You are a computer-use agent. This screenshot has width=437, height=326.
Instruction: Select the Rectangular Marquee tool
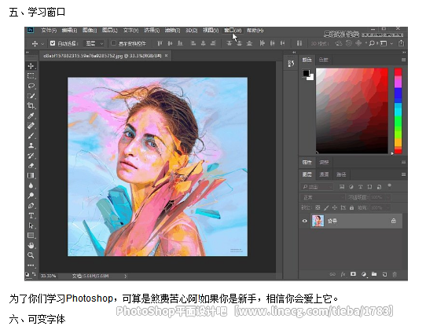point(31,75)
